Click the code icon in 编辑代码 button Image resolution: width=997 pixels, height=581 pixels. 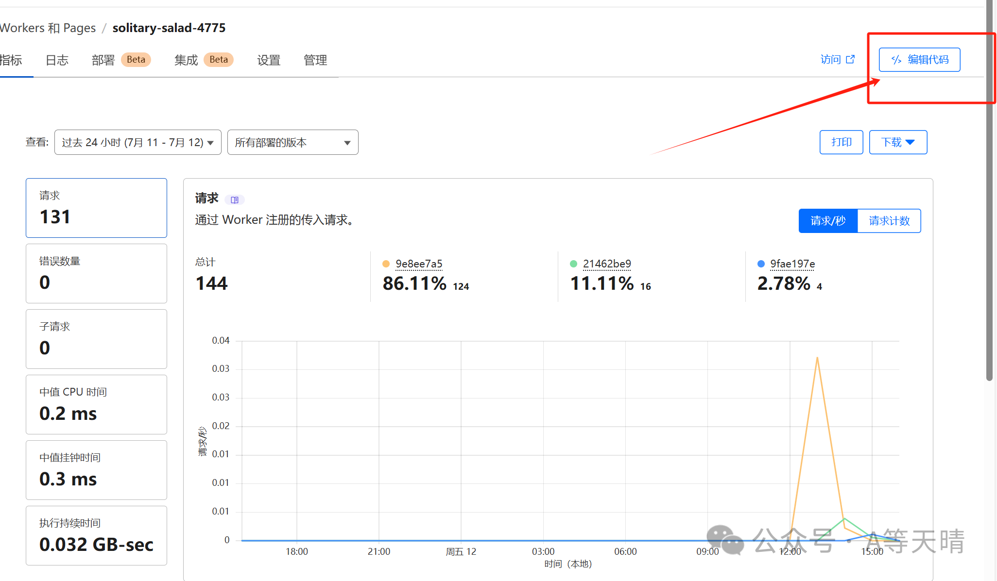coord(896,60)
